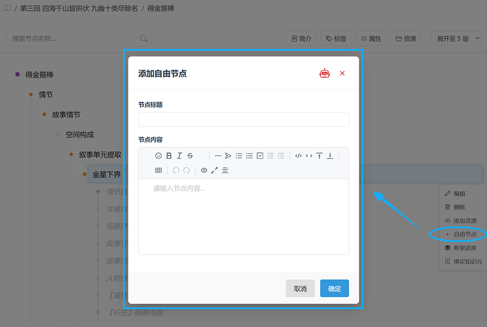Insert a horizontal divider line
The image size is (487, 327).
tap(218, 156)
